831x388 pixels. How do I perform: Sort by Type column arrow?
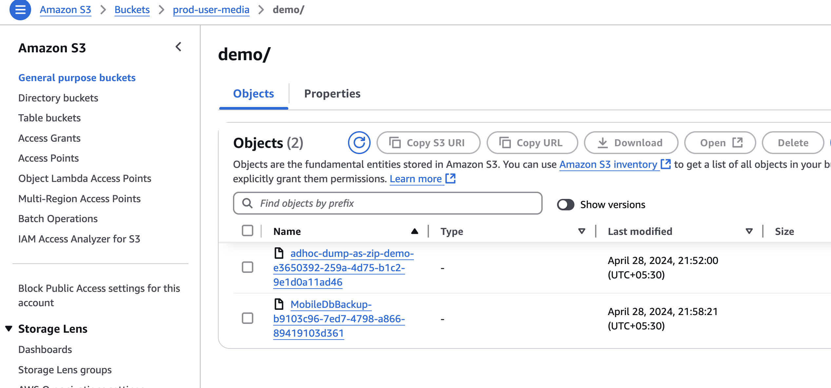[x=582, y=231]
